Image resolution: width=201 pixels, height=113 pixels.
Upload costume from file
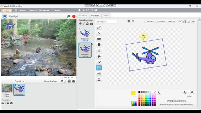tap(87, 24)
